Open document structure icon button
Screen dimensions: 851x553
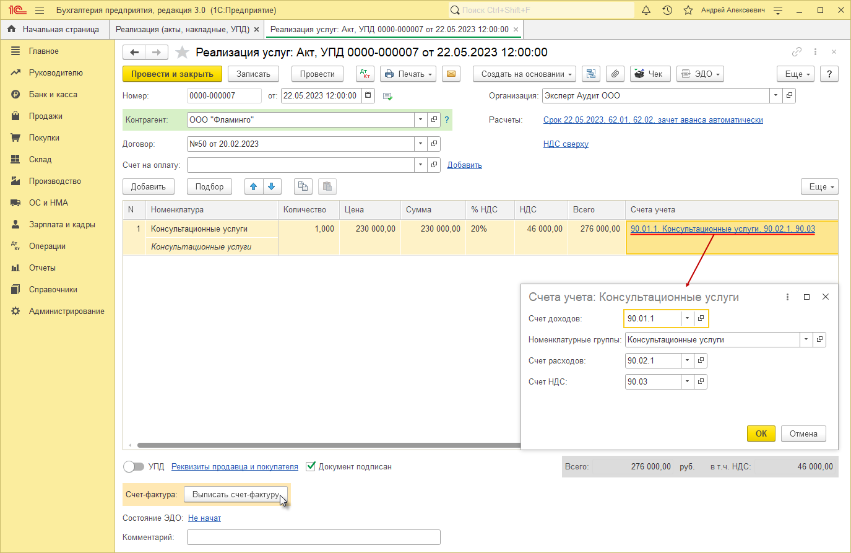pos(591,74)
